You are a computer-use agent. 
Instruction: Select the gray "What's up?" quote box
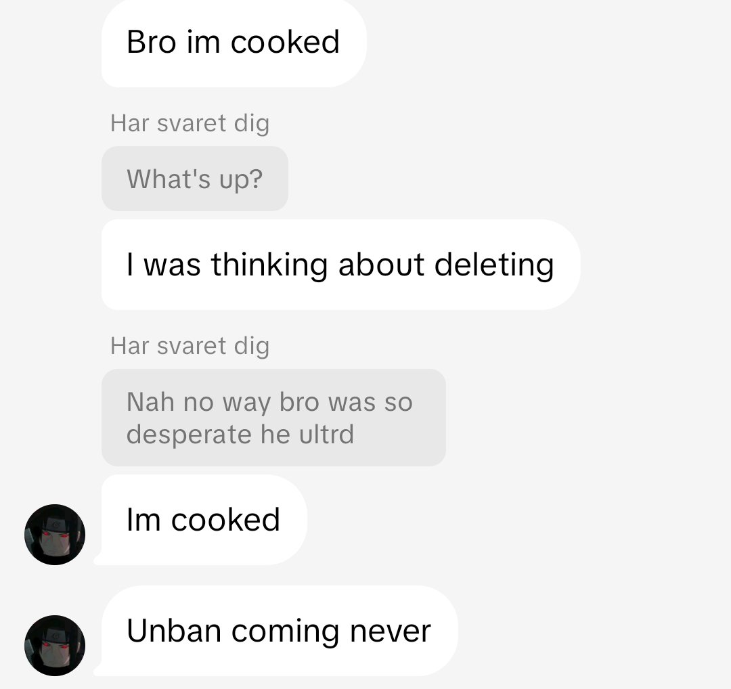click(x=195, y=179)
